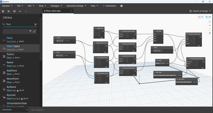This screenshot has height=113, width=213.
Task: Click the Points Floor node icon
Action: [4, 56]
